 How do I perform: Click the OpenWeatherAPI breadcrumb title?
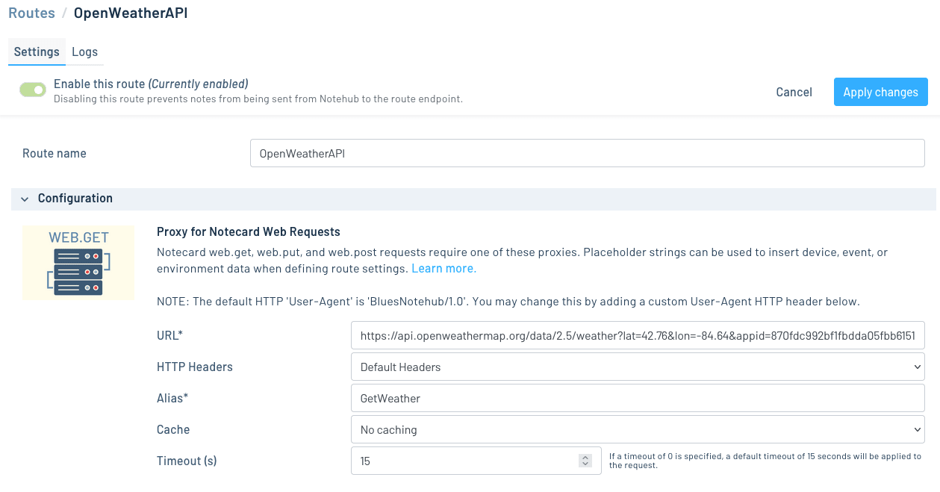[131, 13]
